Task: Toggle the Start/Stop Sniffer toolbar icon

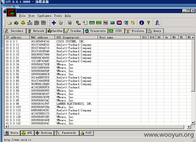Action: click(x=16, y=23)
